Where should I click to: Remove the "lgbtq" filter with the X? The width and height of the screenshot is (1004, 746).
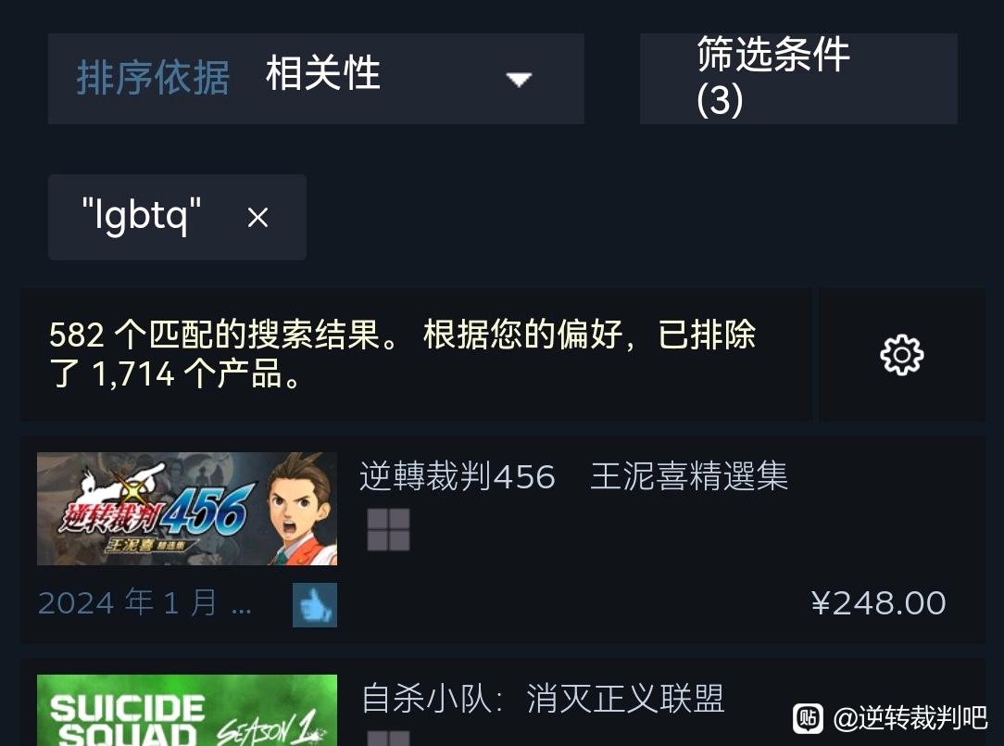[x=257, y=217]
